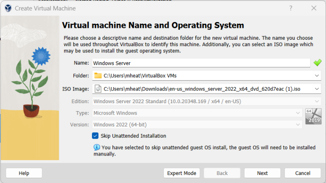Screen dimensions: 326x183
Task: Click the VirtualBox cube logo icon
Action: point(8,8)
